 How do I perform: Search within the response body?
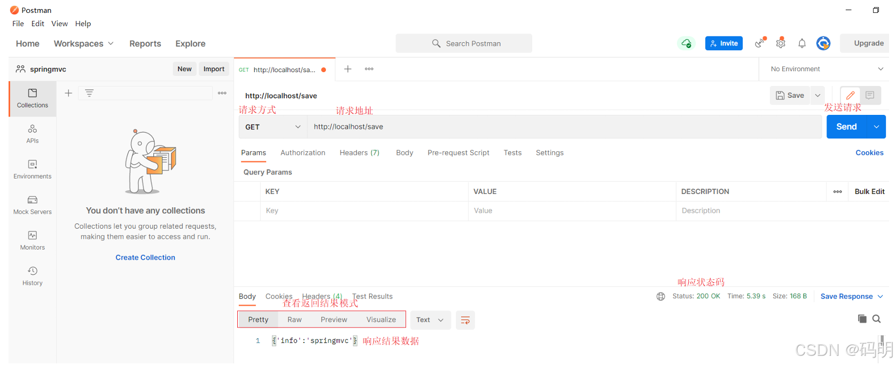point(877,319)
